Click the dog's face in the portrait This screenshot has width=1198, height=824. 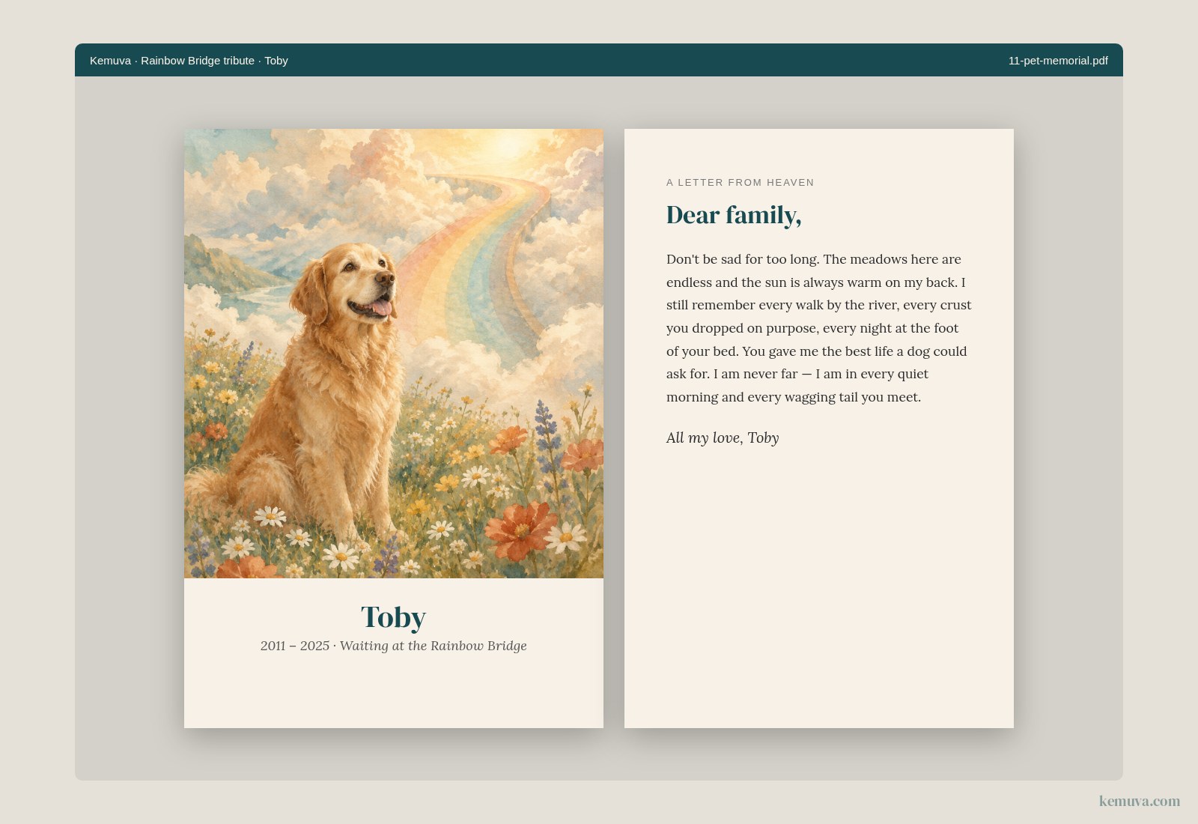(365, 283)
